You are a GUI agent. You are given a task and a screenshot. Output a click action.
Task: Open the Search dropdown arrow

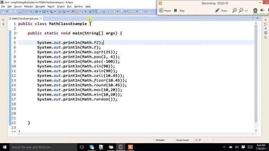(85, 12)
